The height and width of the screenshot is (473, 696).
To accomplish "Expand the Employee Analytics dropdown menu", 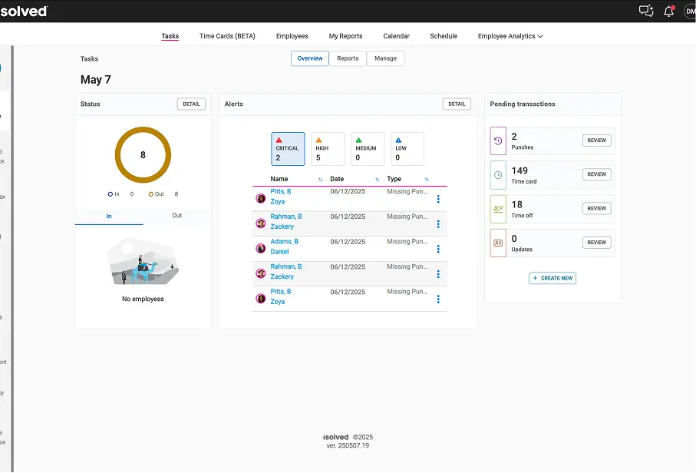I will tap(510, 36).
